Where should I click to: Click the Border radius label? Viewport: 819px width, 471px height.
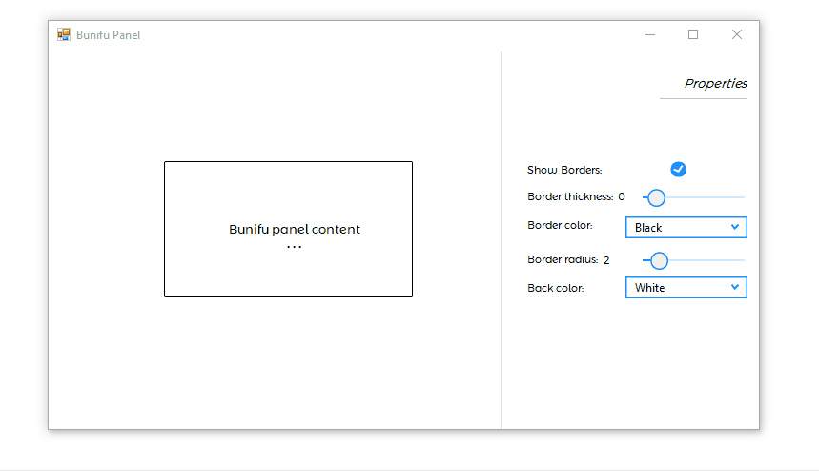(562, 259)
